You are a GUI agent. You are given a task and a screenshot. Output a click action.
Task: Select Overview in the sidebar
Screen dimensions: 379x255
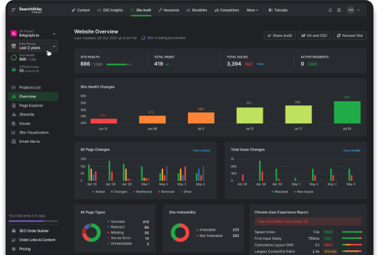tap(33, 96)
